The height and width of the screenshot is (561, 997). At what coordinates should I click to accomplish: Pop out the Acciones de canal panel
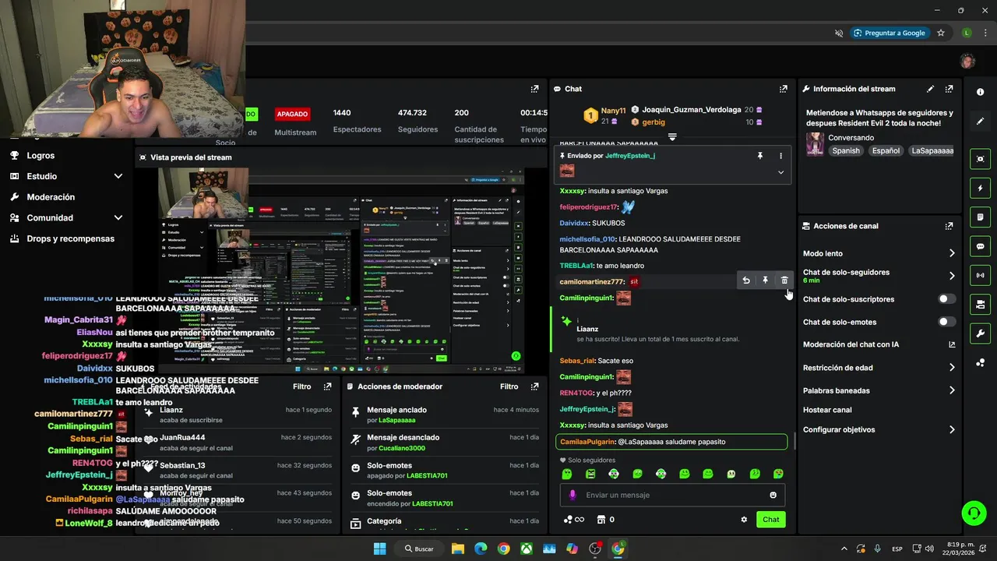(949, 226)
